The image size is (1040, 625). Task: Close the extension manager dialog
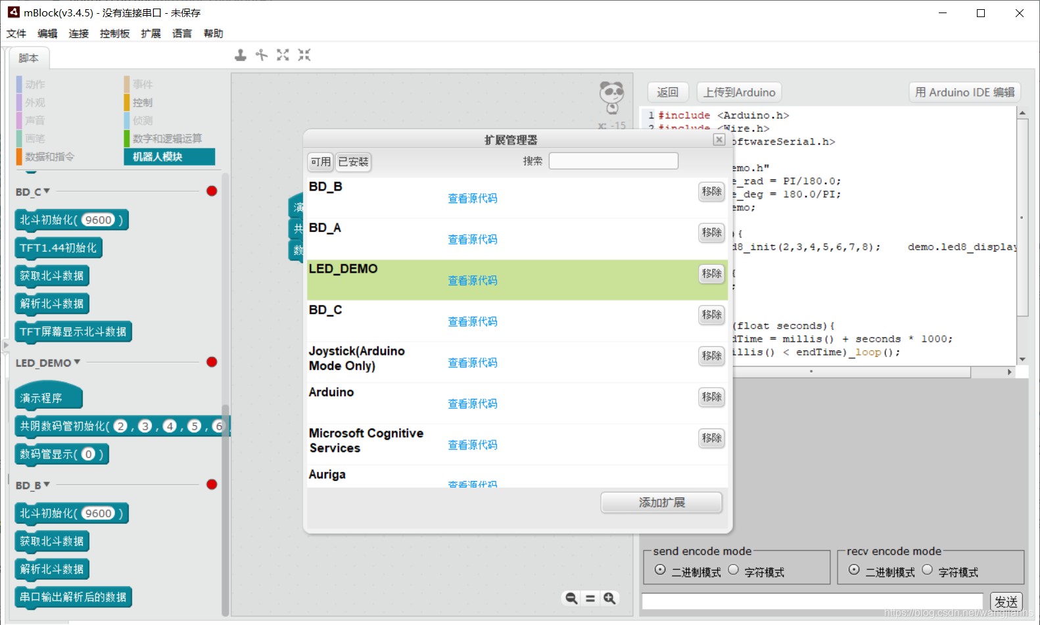pyautogui.click(x=719, y=139)
